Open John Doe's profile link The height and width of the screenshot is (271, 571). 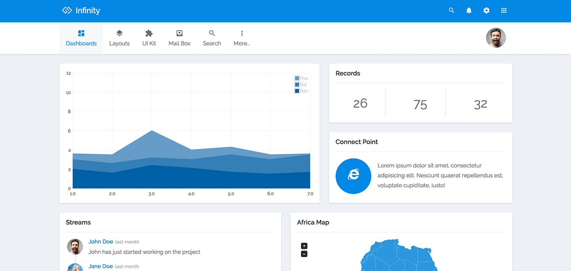(101, 242)
